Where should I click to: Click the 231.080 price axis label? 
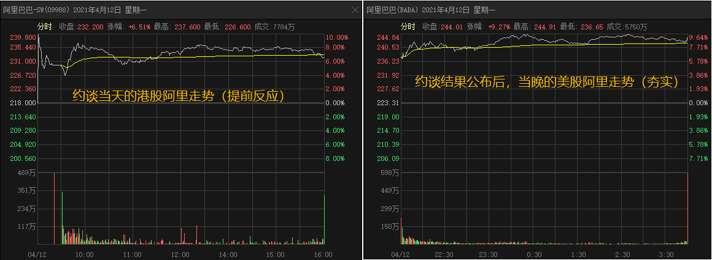pyautogui.click(x=23, y=61)
